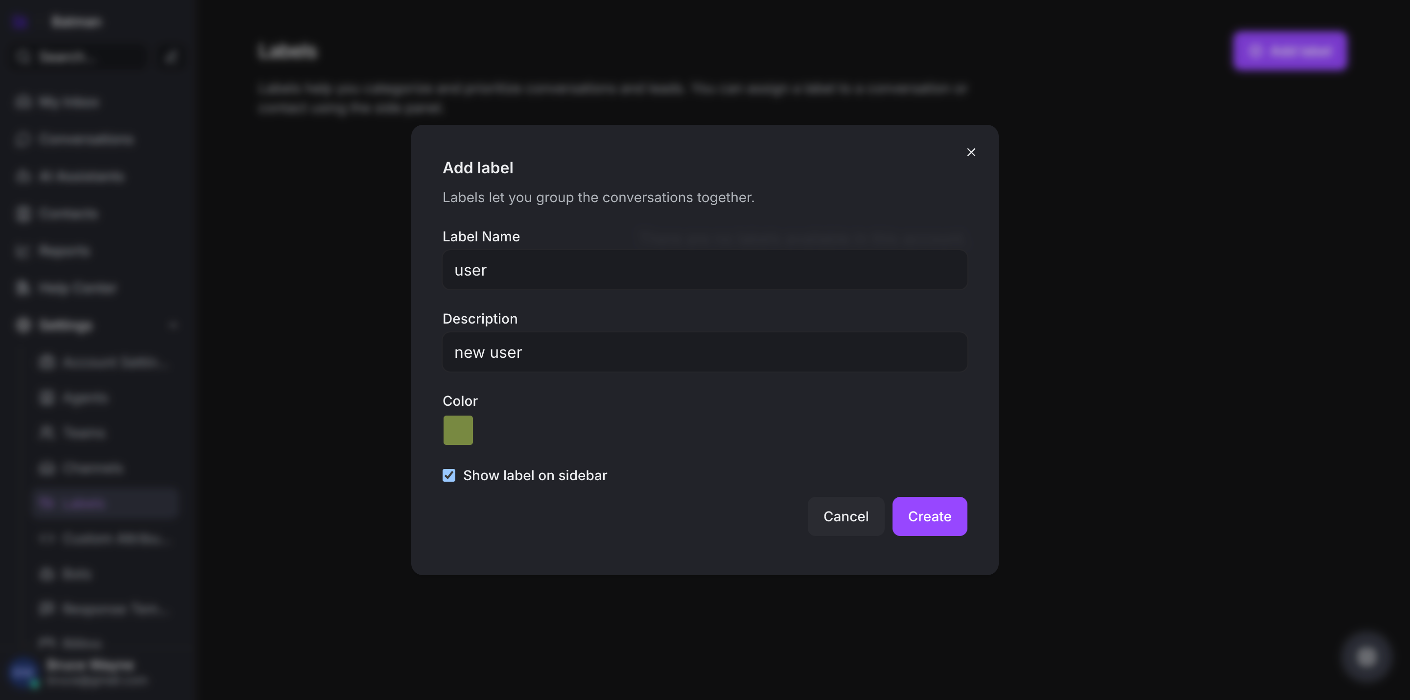This screenshot has width=1410, height=700.
Task: Open the green label color swatch
Action: (x=458, y=430)
